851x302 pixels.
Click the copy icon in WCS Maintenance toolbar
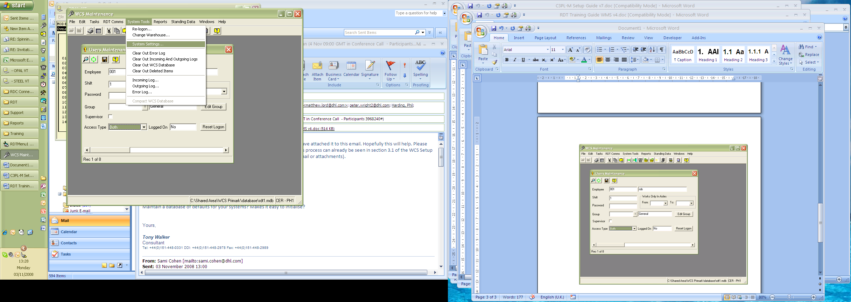[117, 31]
